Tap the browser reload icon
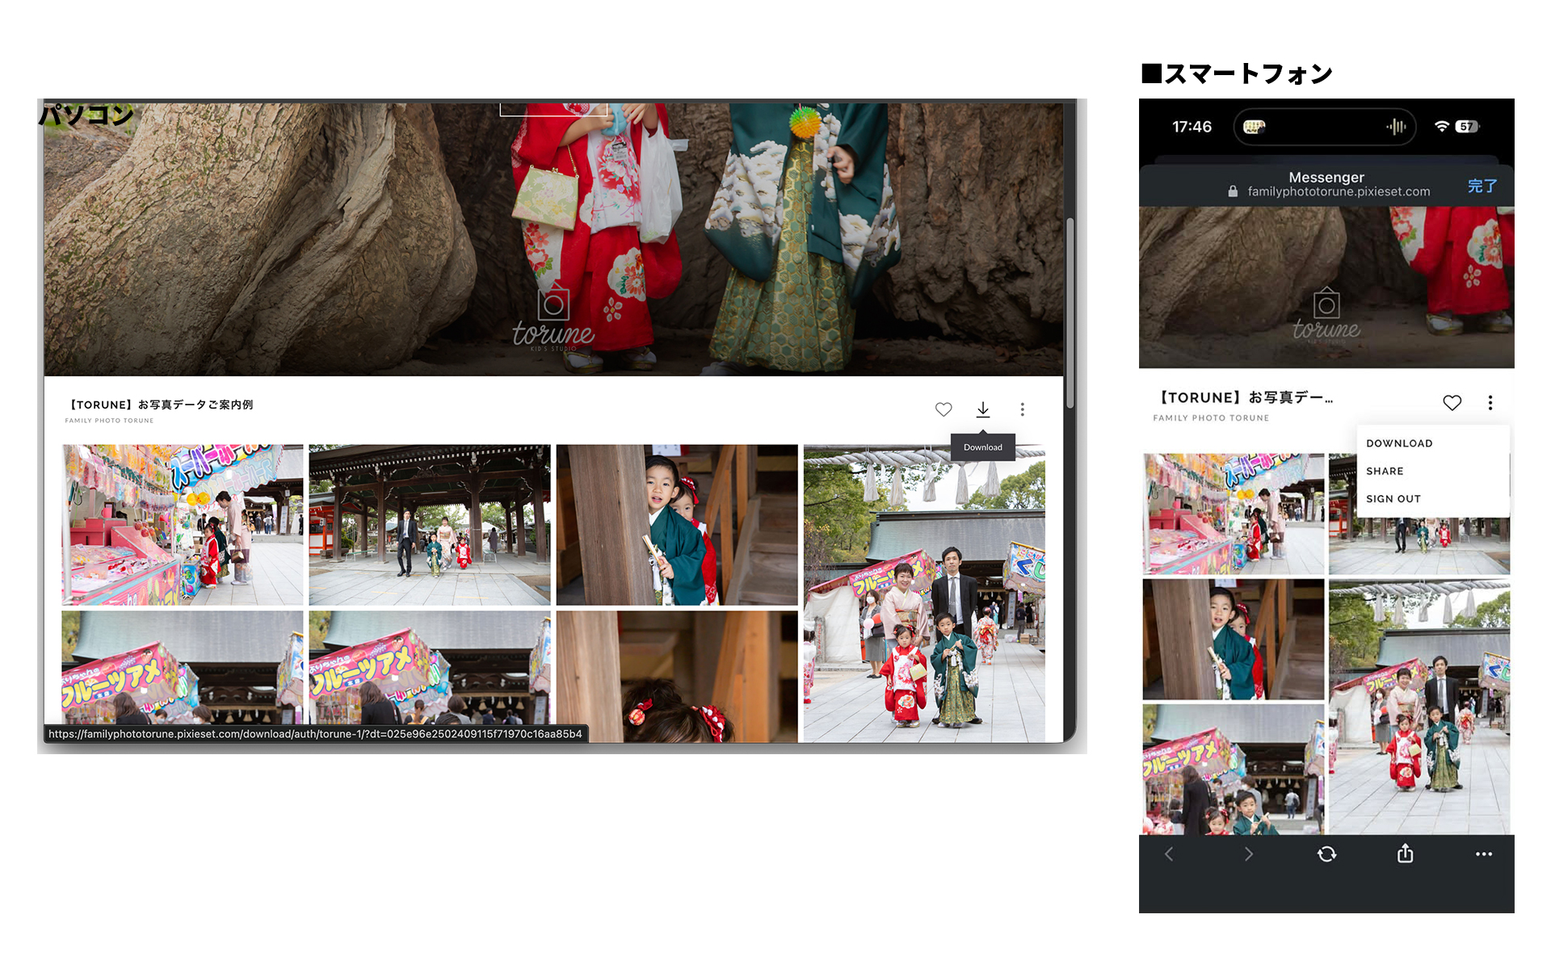This screenshot has height=969, width=1551. click(x=1326, y=854)
